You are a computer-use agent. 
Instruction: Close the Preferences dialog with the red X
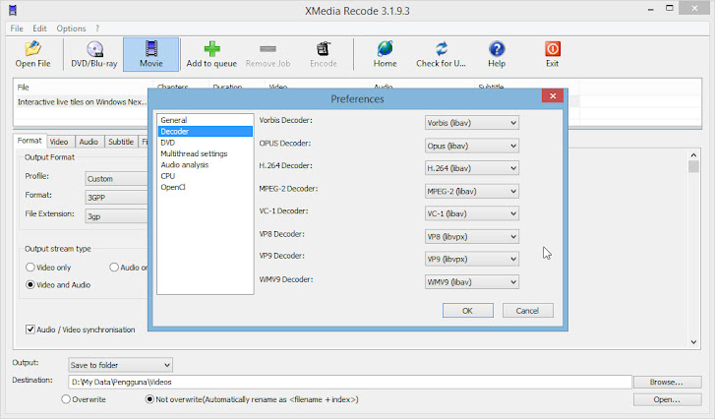click(x=552, y=95)
